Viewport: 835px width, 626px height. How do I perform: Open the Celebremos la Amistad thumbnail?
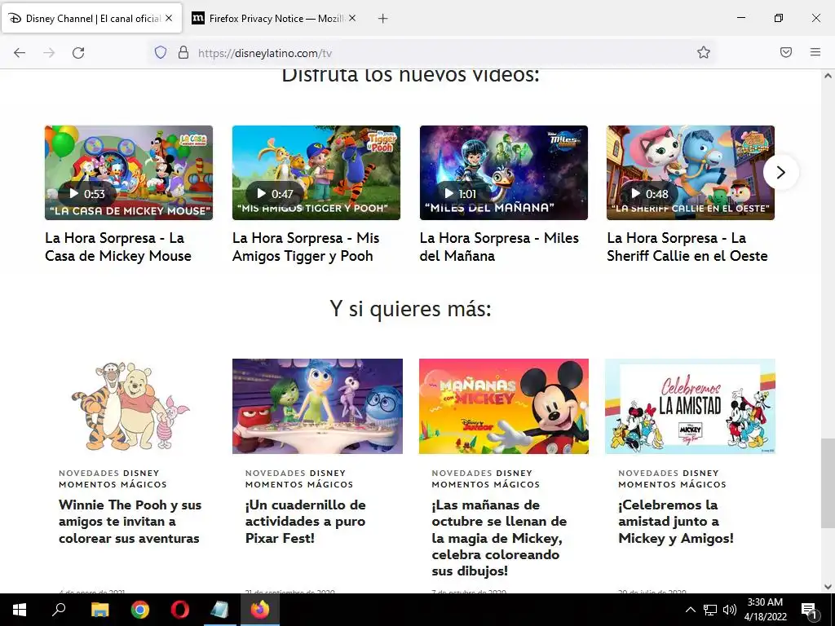(690, 406)
